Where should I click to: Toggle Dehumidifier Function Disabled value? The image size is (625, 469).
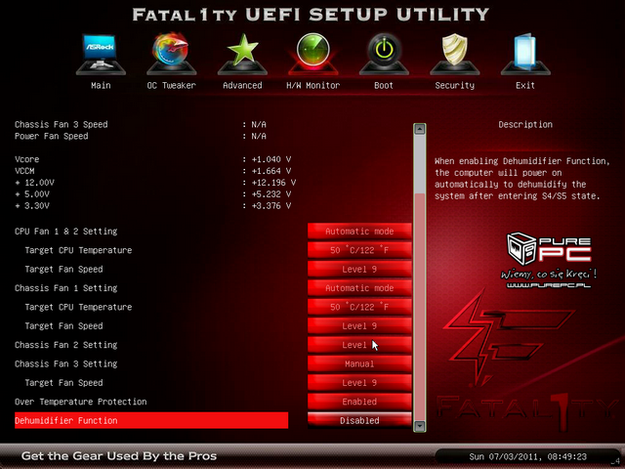pos(359,420)
